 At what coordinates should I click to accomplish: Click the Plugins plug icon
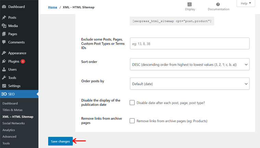[x=4, y=61]
